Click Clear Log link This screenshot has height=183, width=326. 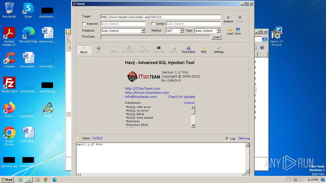click(x=244, y=138)
